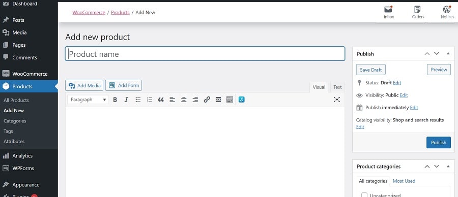Toggle bold formatting in editor toolbar
Viewport: 458px width, 197px height.
pyautogui.click(x=115, y=100)
